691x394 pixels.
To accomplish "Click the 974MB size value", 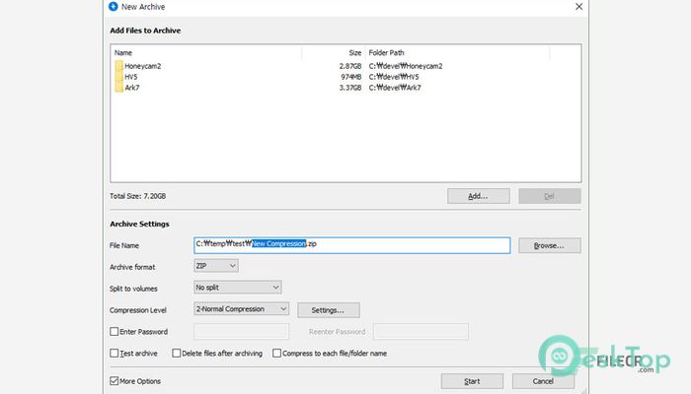I will point(351,77).
